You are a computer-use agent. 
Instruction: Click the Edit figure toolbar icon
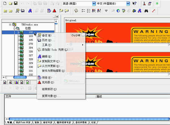(x=30, y=11)
